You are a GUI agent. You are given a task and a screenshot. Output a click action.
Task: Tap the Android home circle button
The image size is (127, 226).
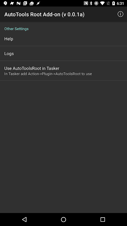pos(63,220)
